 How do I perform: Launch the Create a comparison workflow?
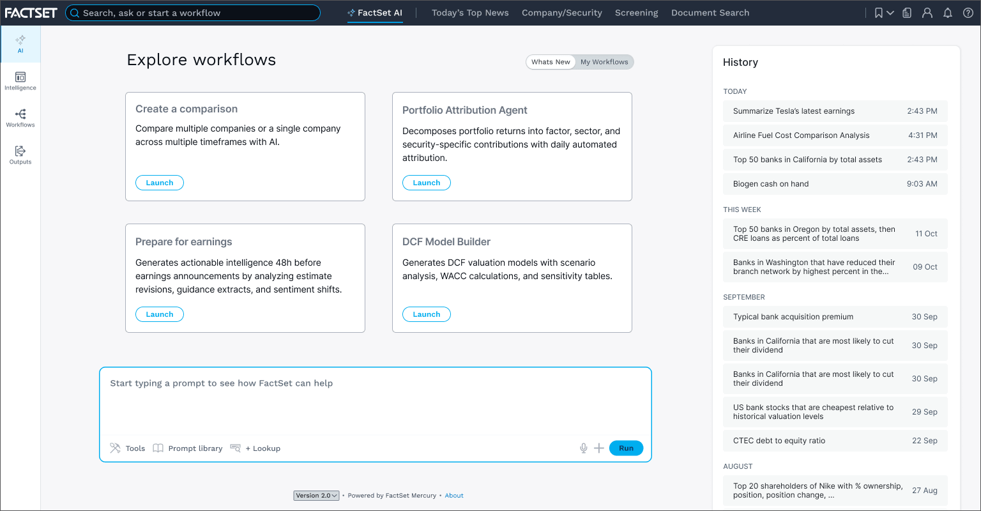[160, 183]
